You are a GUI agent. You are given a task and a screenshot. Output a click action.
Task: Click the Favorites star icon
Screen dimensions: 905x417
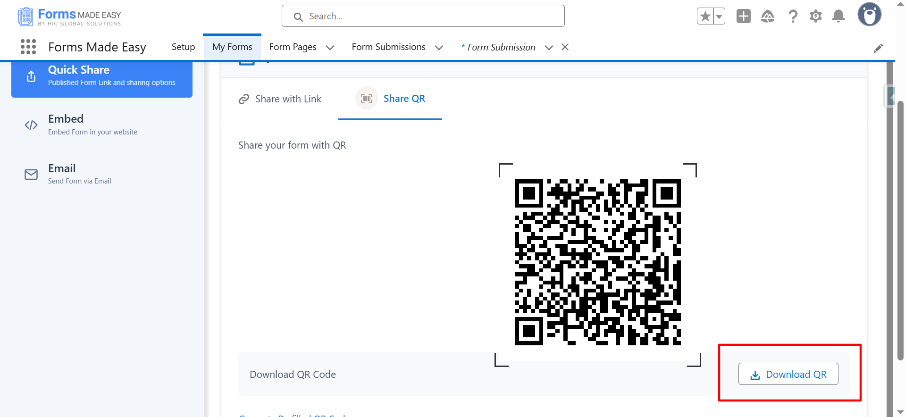pyautogui.click(x=705, y=17)
